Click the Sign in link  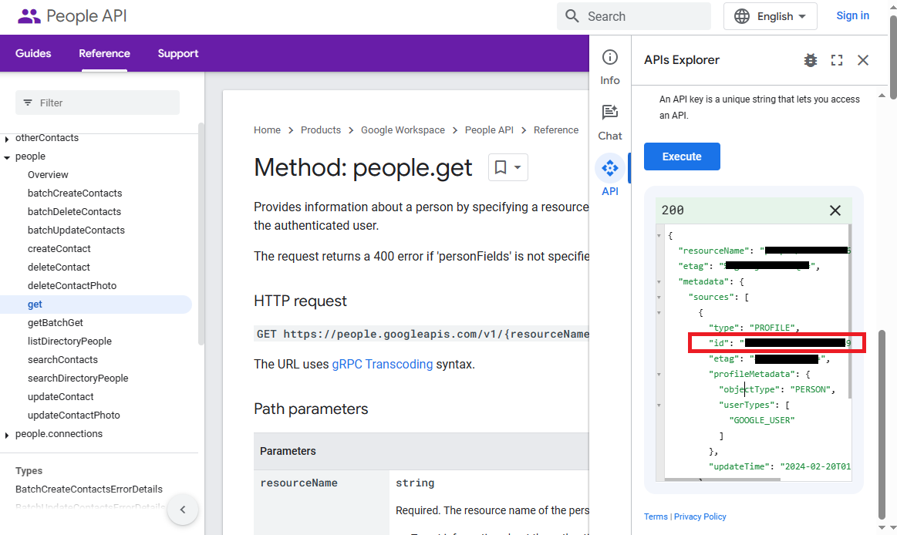(852, 15)
